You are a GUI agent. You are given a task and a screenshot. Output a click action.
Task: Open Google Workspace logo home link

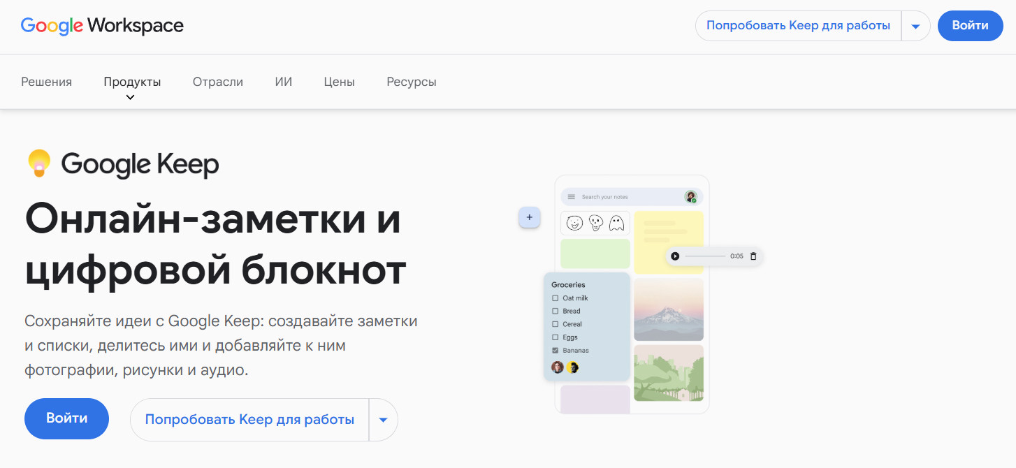pyautogui.click(x=102, y=26)
